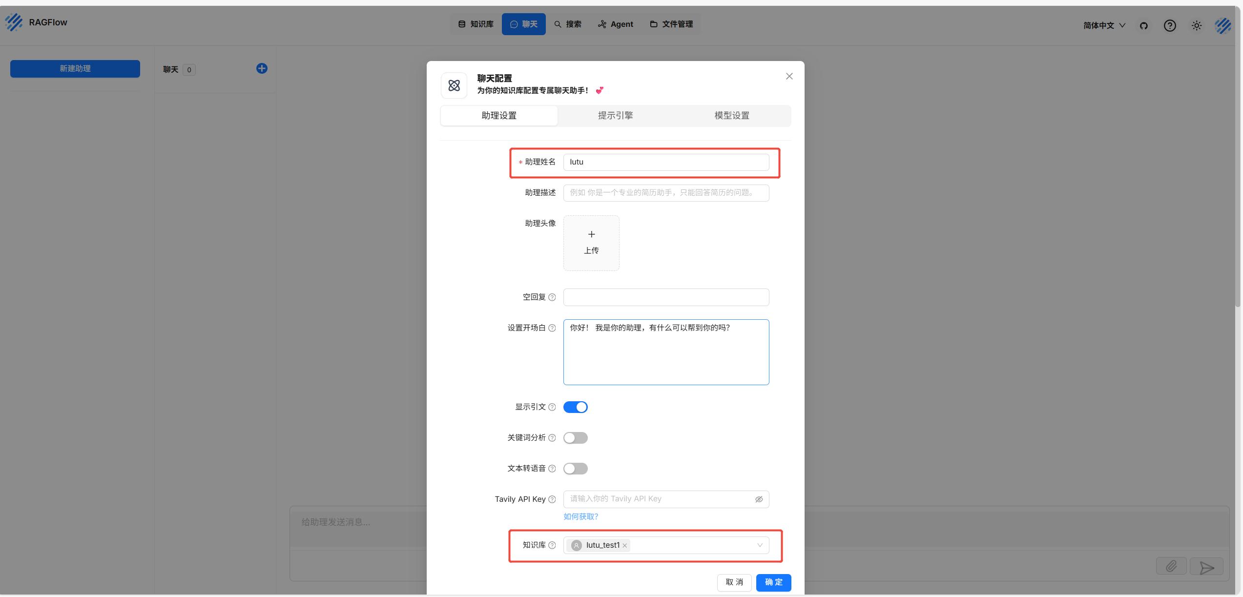Screen dimensions: 1243x597
Task: Switch to the 模型设置 tab
Action: (x=731, y=116)
